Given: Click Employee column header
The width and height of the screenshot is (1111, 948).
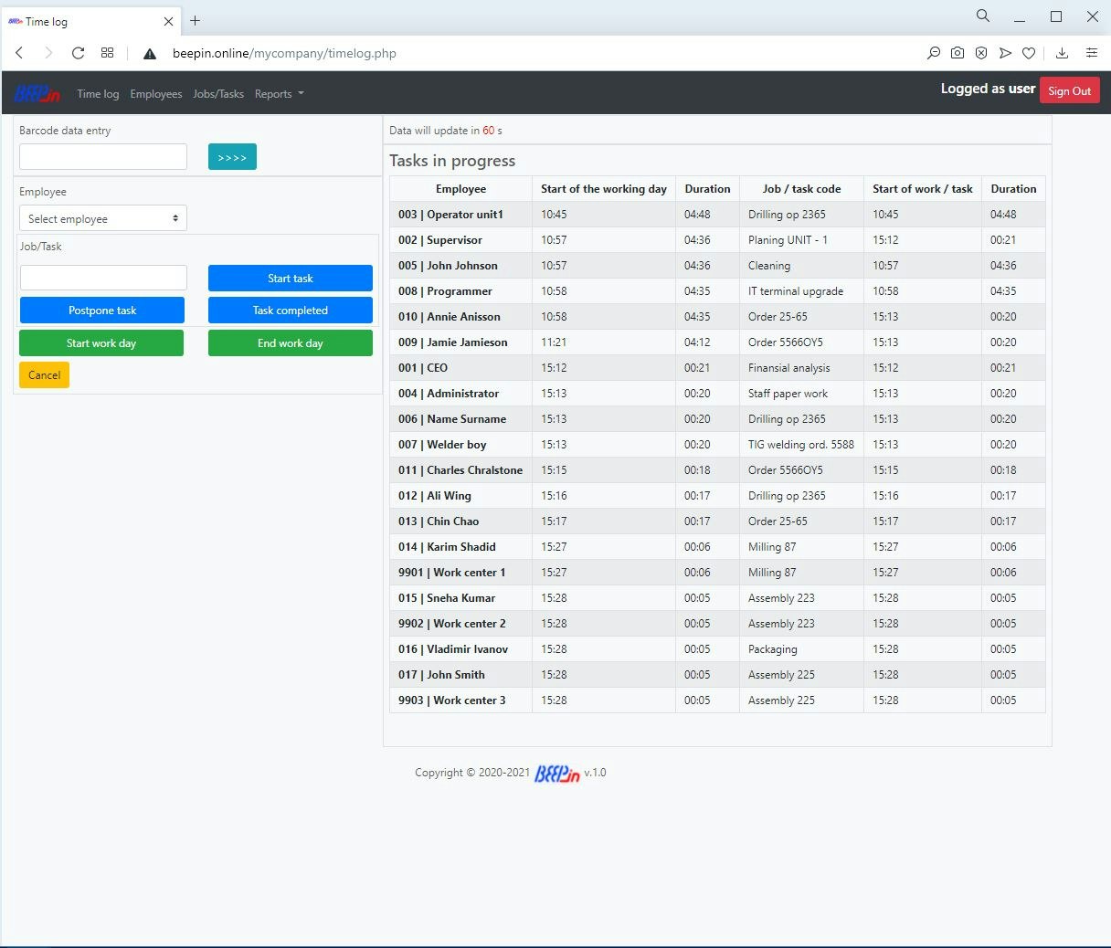Looking at the screenshot, I should pos(460,189).
